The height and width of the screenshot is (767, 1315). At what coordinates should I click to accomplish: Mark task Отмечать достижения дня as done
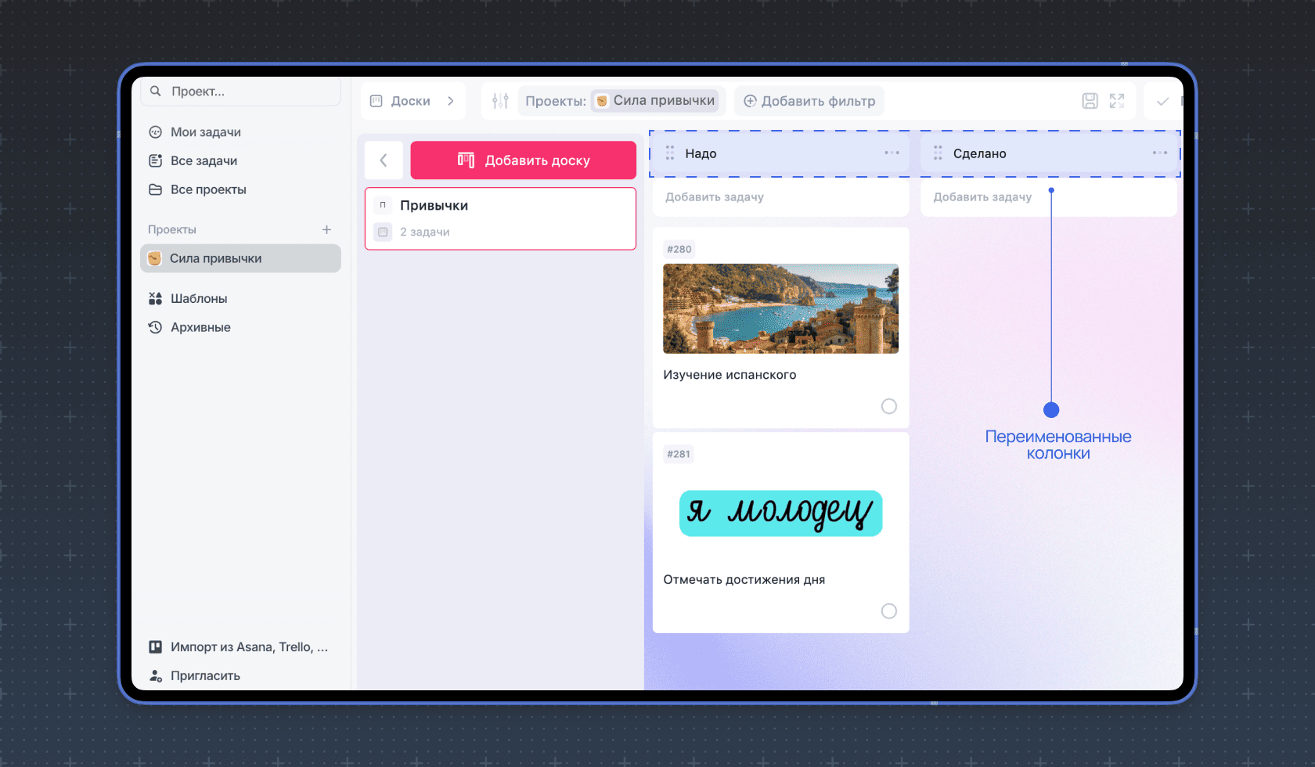coord(888,611)
